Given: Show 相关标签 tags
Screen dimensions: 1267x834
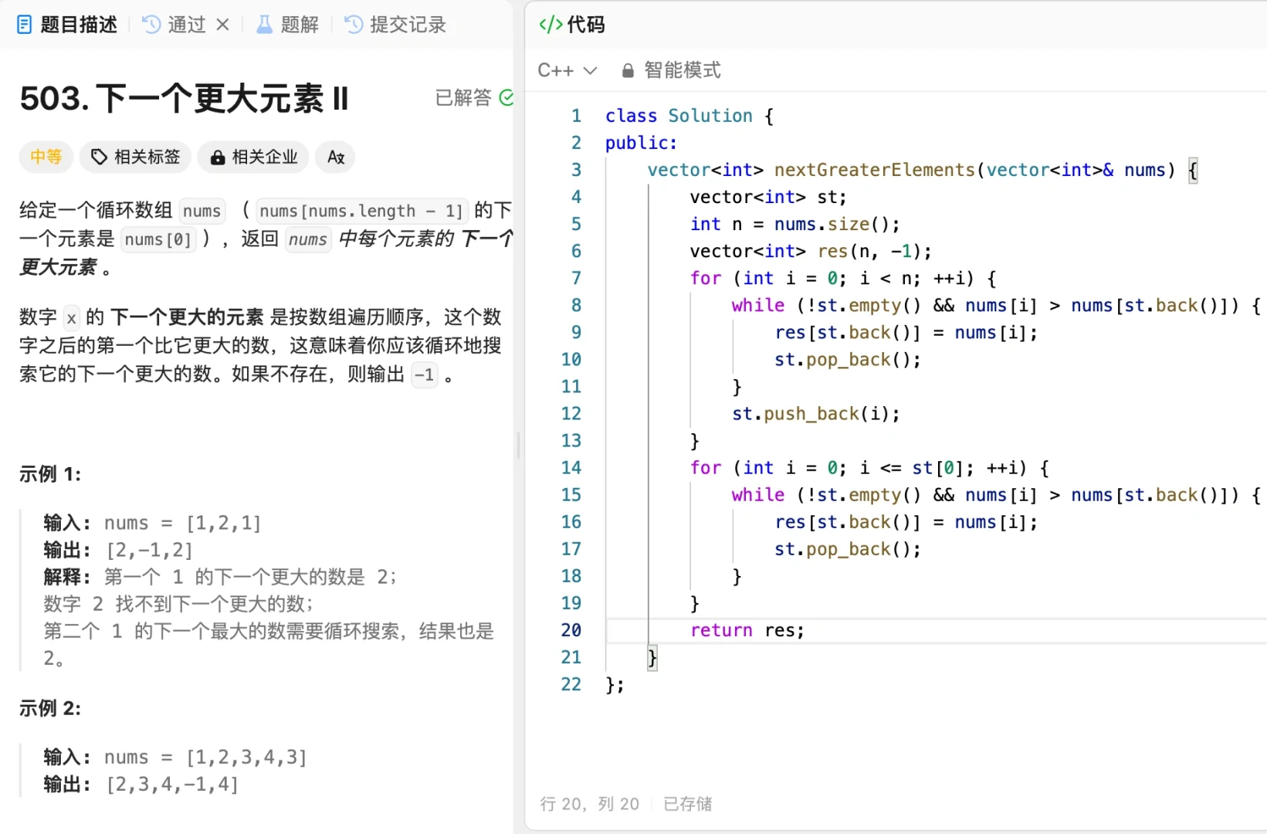Looking at the screenshot, I should coord(135,157).
